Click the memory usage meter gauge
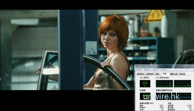Screen dimensions: 194x111 click(145, 96)
